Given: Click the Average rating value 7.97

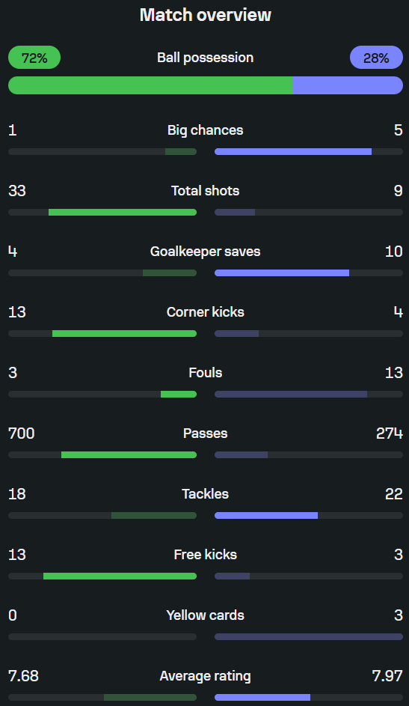Looking at the screenshot, I should click(387, 676).
